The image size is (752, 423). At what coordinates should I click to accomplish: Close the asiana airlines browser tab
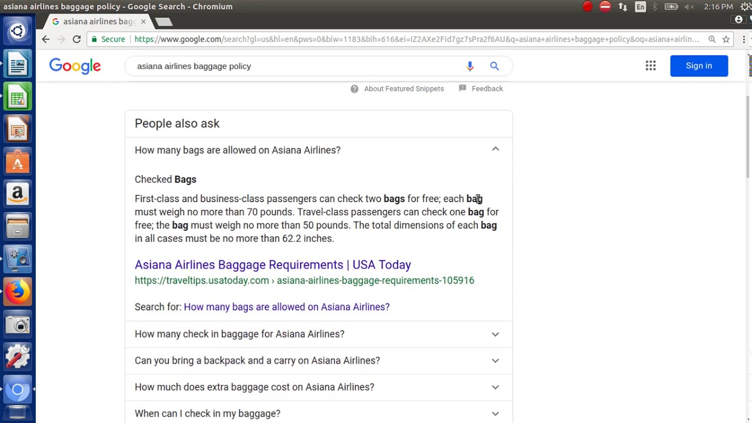143,22
